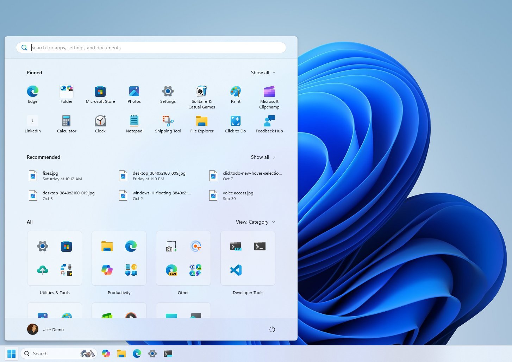Open the User Demo account menu
The width and height of the screenshot is (512, 362).
tap(45, 329)
